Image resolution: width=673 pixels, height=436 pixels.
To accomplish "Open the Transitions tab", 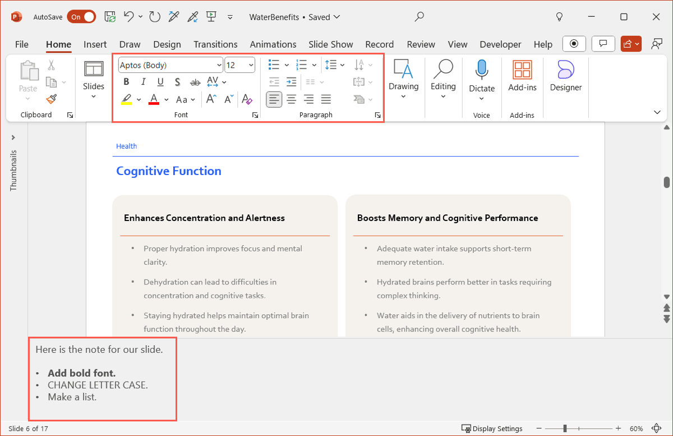I will (x=215, y=44).
